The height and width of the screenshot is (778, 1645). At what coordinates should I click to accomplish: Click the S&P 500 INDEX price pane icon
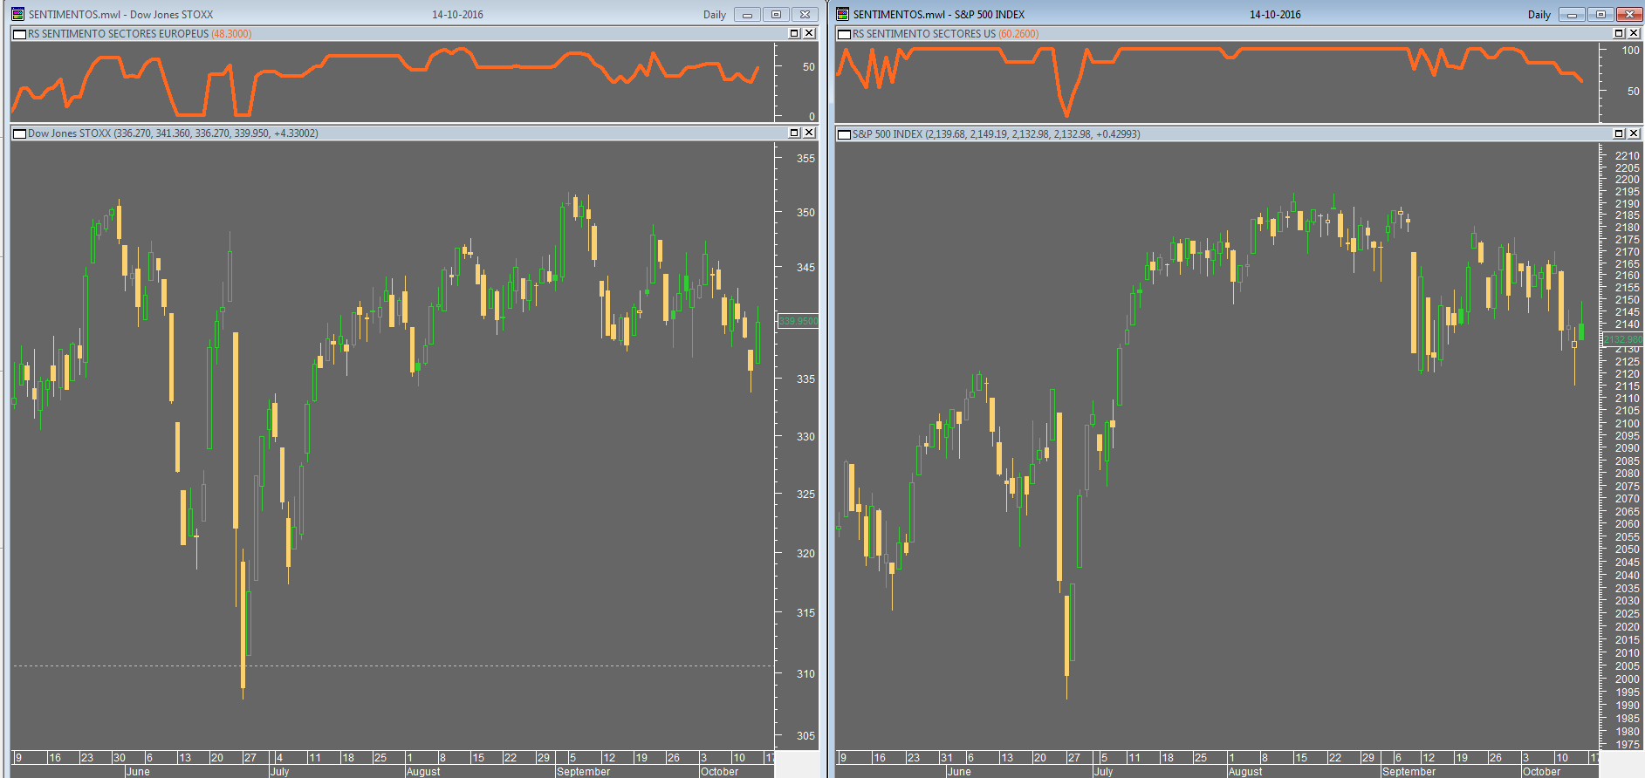coord(844,134)
